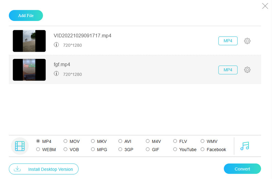Select the WEBM format option
The width and height of the screenshot is (272, 179).
[x=38, y=149]
